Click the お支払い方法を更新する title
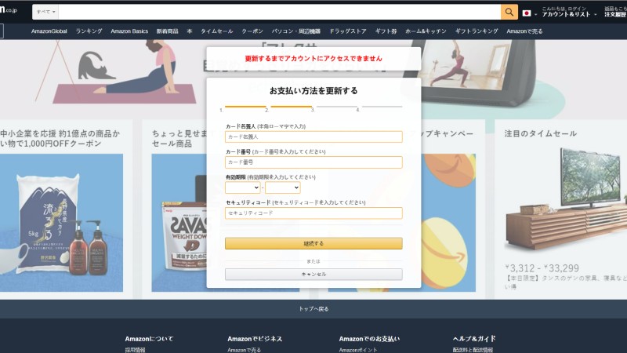The height and width of the screenshot is (353, 627). (x=313, y=91)
